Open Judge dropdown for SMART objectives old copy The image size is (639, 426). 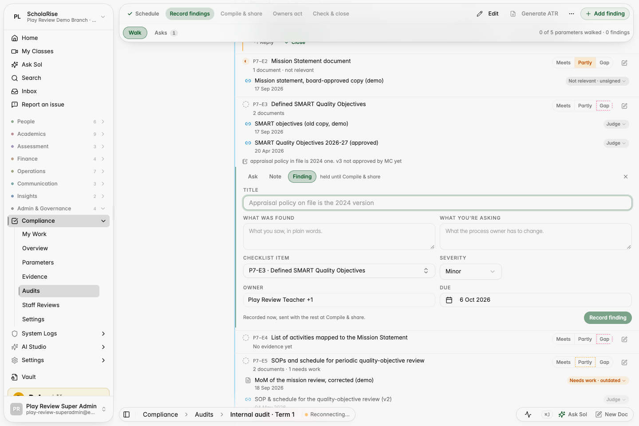click(x=616, y=124)
